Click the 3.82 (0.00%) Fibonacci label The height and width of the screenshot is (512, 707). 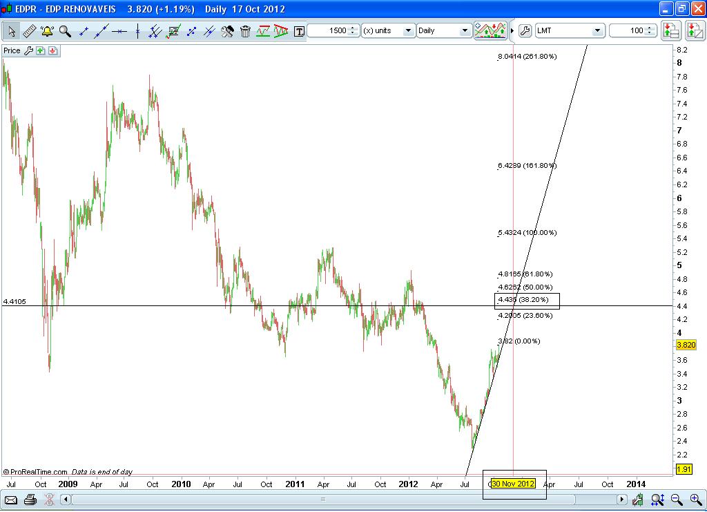click(x=519, y=341)
